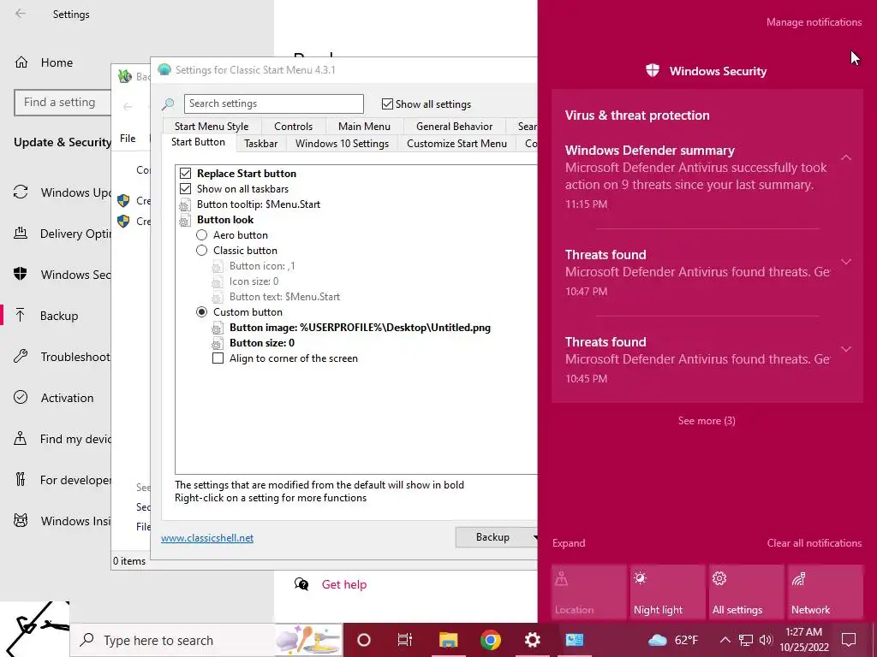Switch to the Taskbar tab
Image resolution: width=877 pixels, height=657 pixels.
(x=260, y=144)
